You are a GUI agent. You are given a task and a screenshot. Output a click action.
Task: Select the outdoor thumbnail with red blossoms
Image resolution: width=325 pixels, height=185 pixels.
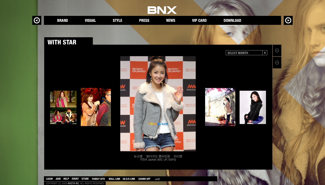(x=220, y=107)
